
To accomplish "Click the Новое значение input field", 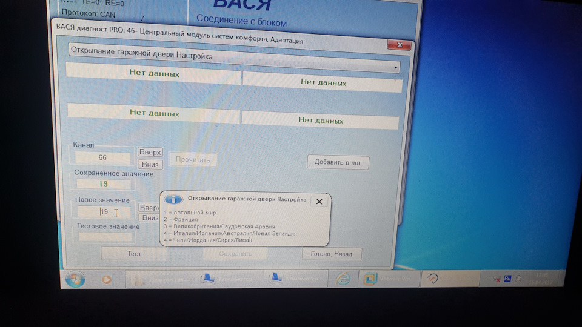I will coord(104,212).
